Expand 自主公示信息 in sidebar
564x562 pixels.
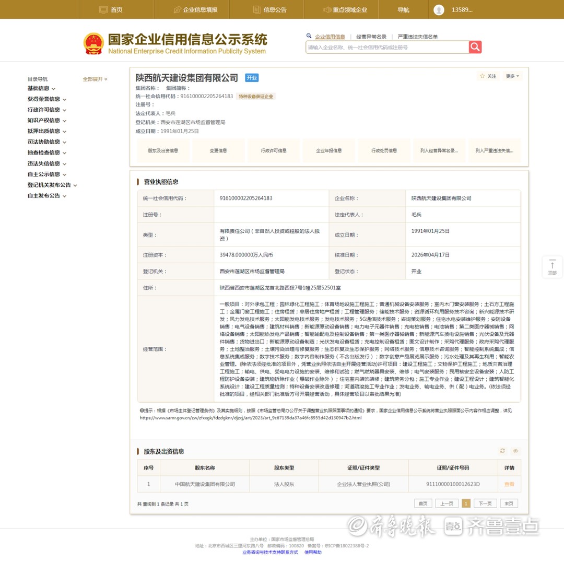47,174
